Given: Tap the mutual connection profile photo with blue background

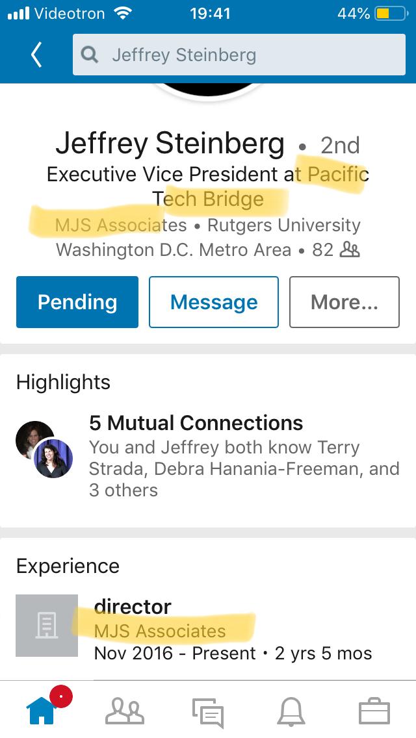Looking at the screenshot, I should [x=53, y=458].
